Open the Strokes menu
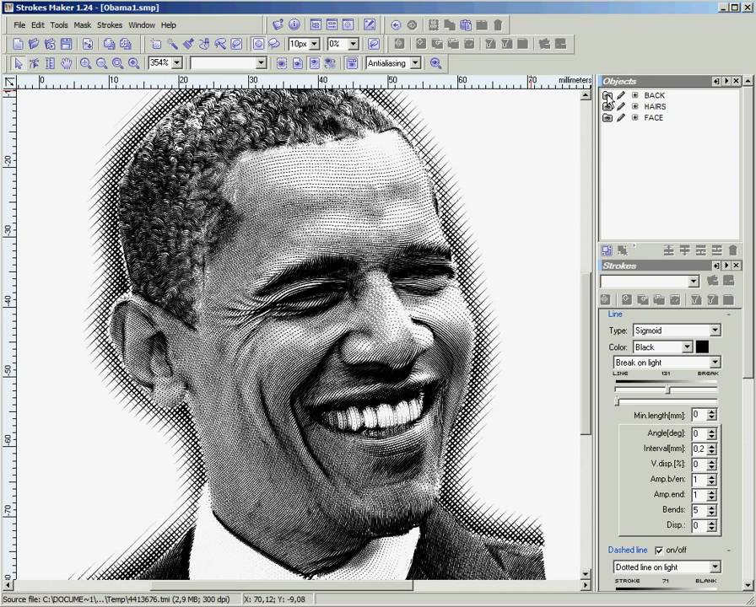 coord(110,24)
